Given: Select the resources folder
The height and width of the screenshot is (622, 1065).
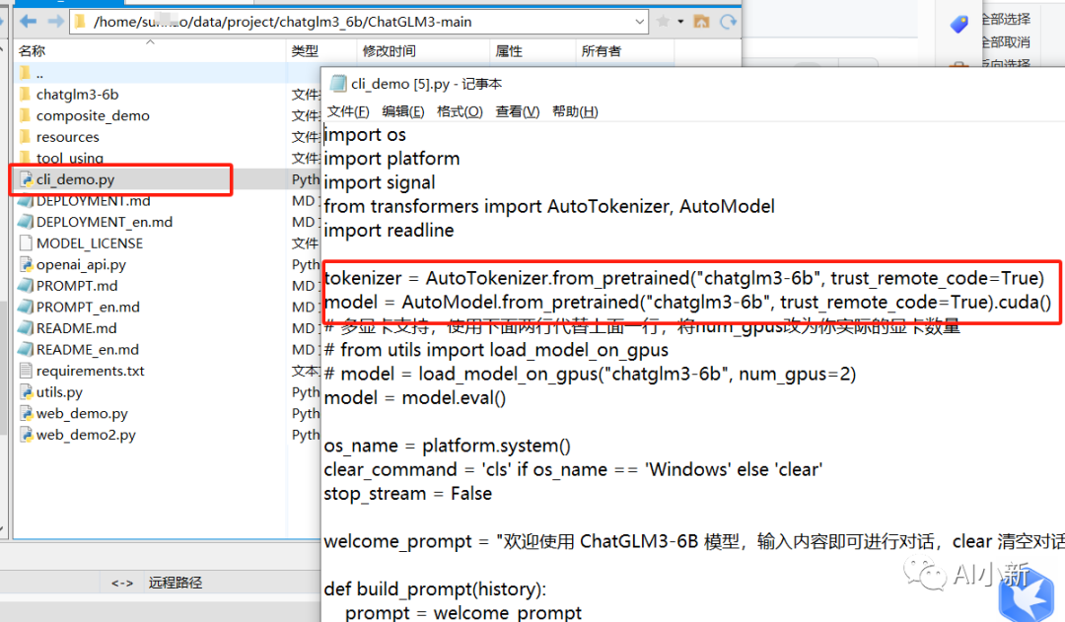Looking at the screenshot, I should tap(67, 137).
